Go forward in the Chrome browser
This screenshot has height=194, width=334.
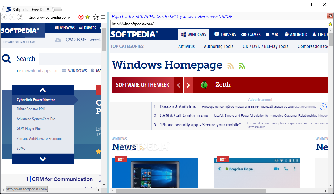pos(12,17)
